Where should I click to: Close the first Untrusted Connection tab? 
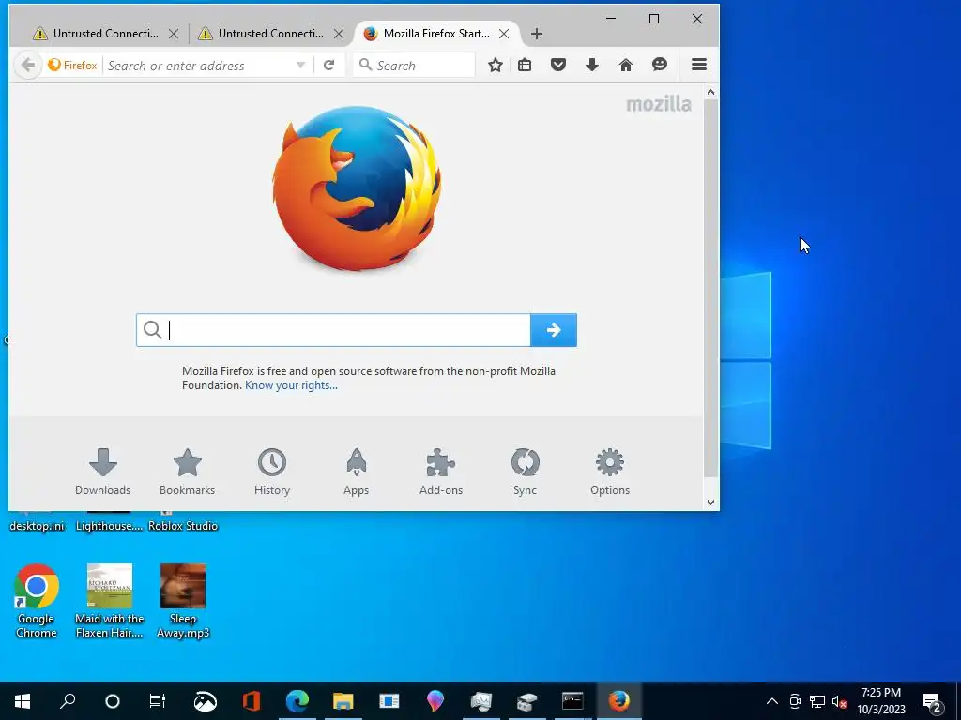point(174,34)
